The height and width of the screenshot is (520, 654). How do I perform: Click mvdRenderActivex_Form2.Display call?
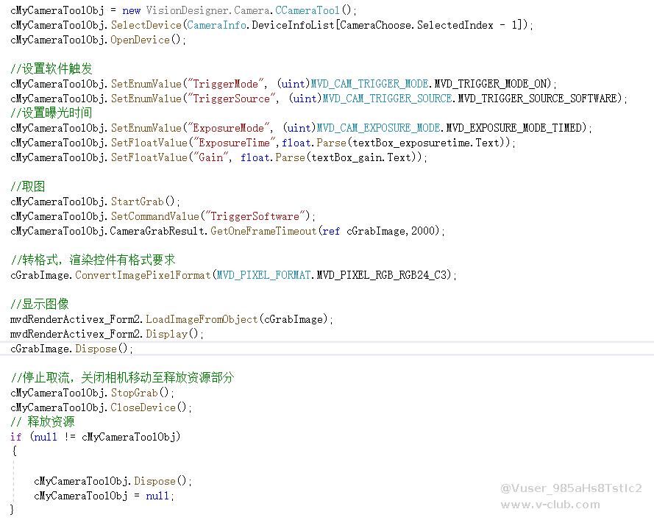(107, 334)
